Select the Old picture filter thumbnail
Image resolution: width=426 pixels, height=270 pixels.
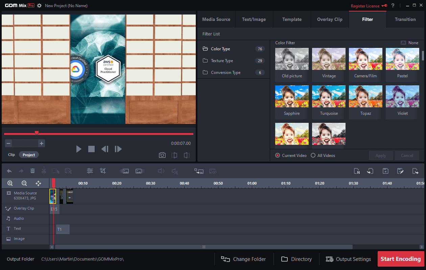(x=292, y=64)
